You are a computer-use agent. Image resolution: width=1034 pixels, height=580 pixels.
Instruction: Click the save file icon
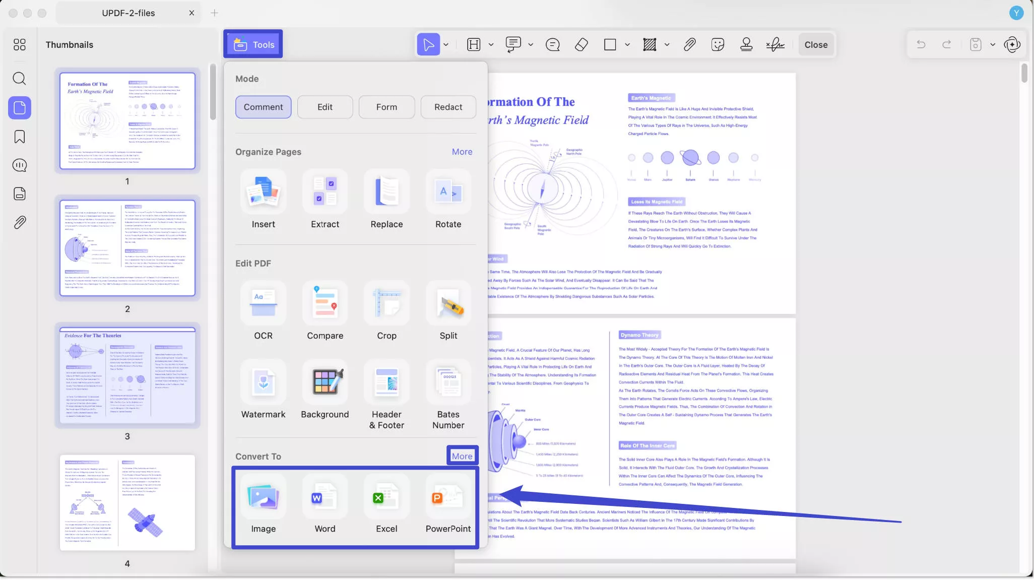coord(976,44)
